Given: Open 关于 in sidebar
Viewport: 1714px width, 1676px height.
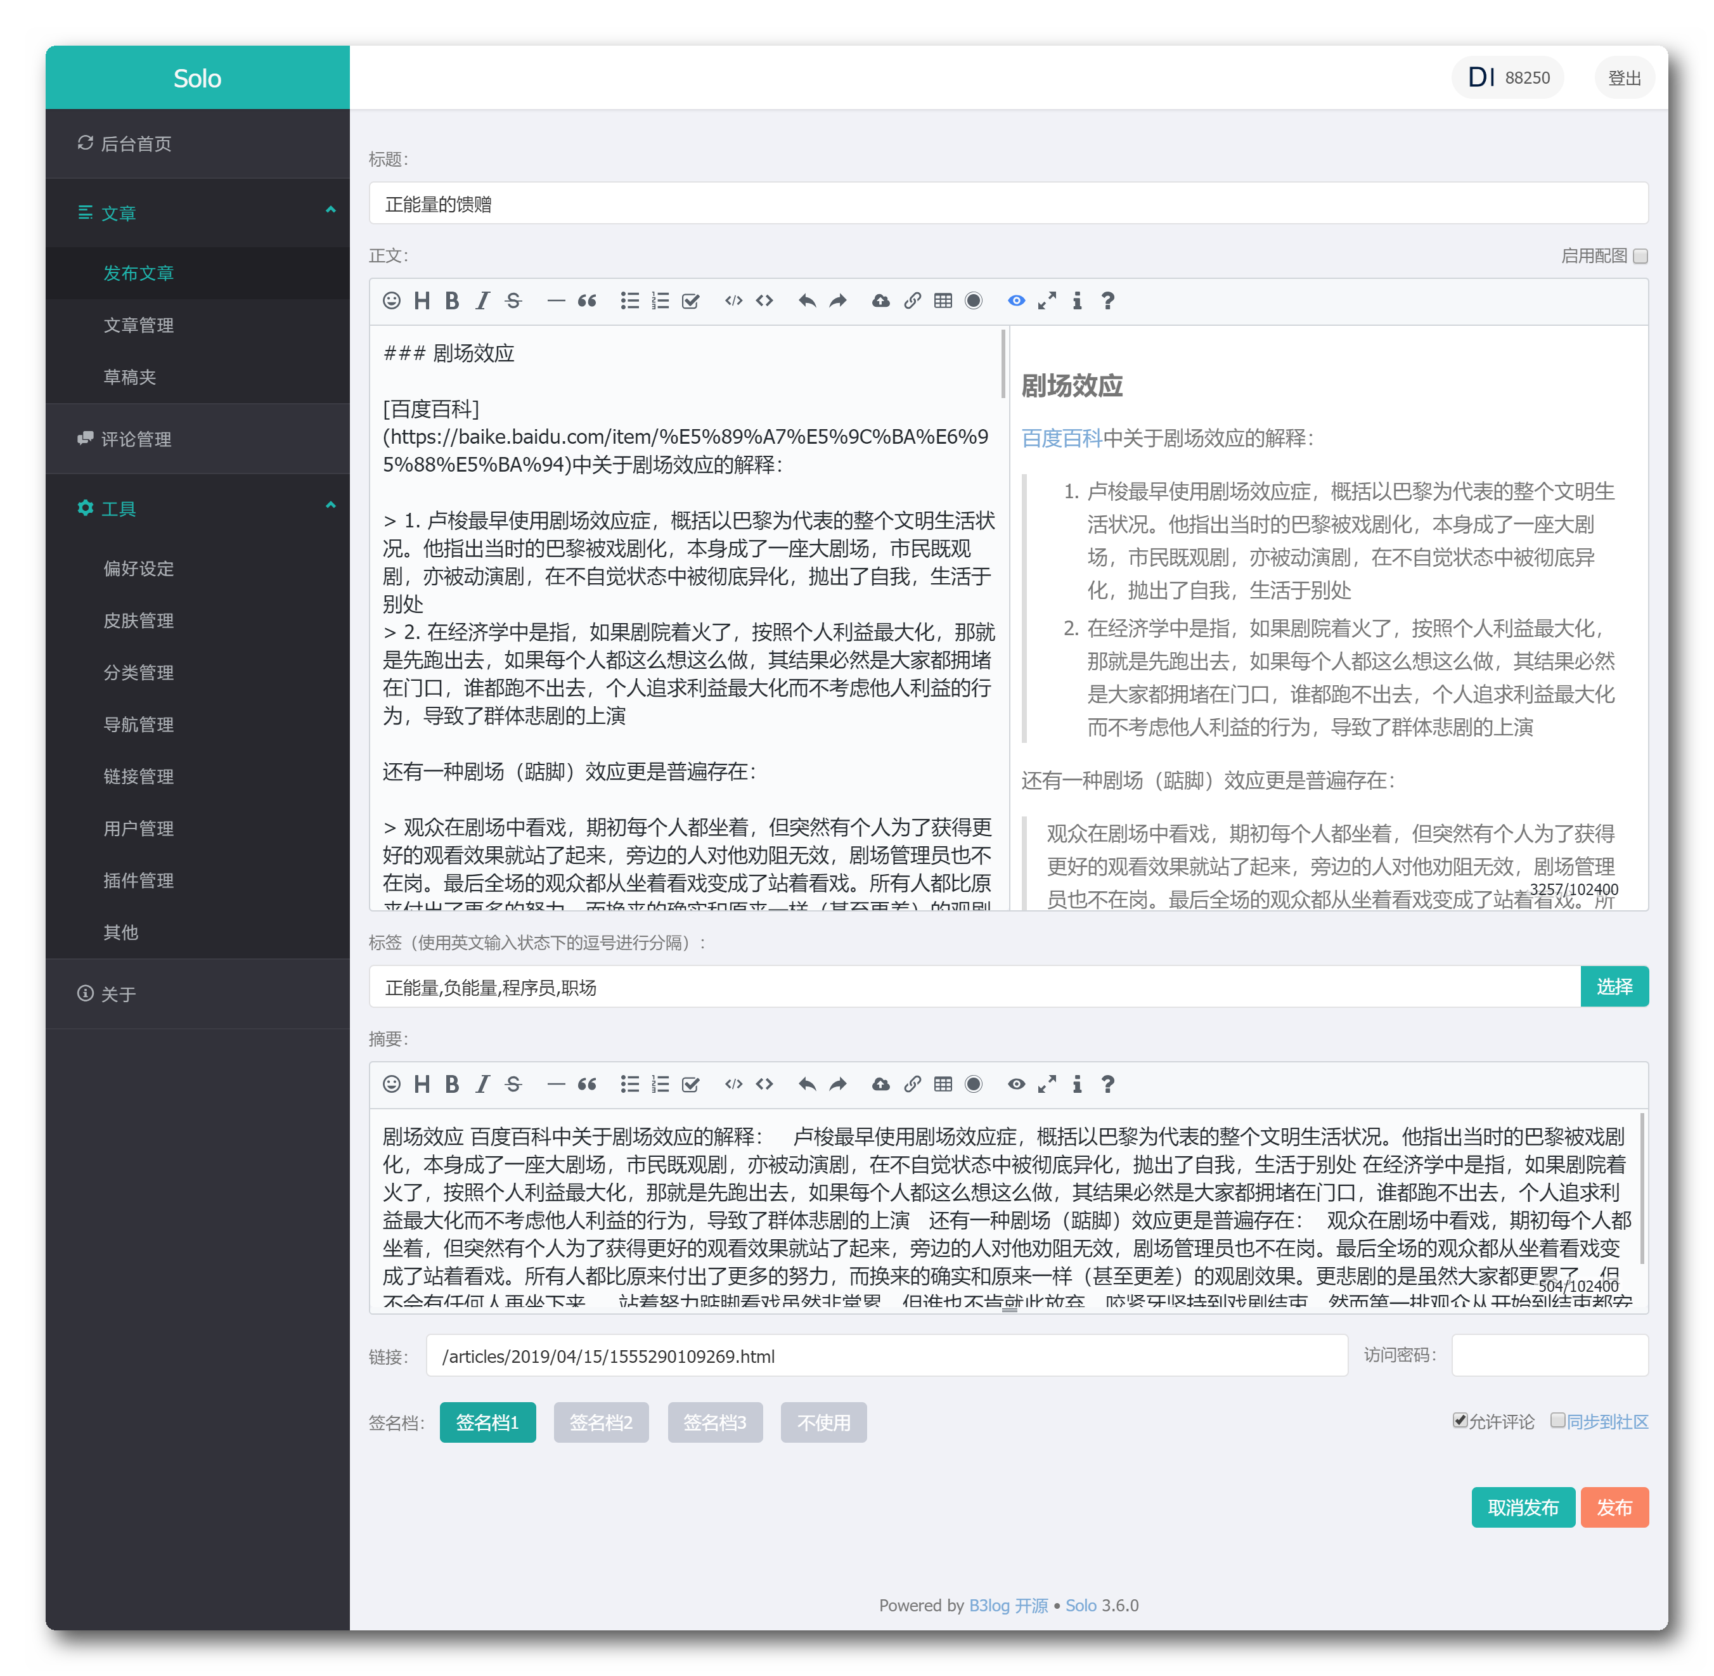Looking at the screenshot, I should [197, 995].
